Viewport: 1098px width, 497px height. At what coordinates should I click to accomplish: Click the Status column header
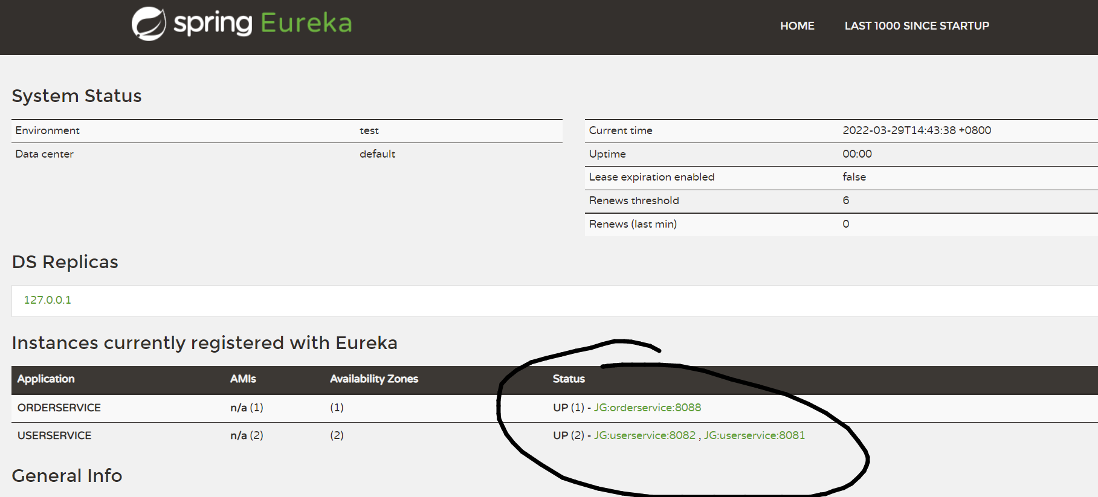pyautogui.click(x=569, y=379)
